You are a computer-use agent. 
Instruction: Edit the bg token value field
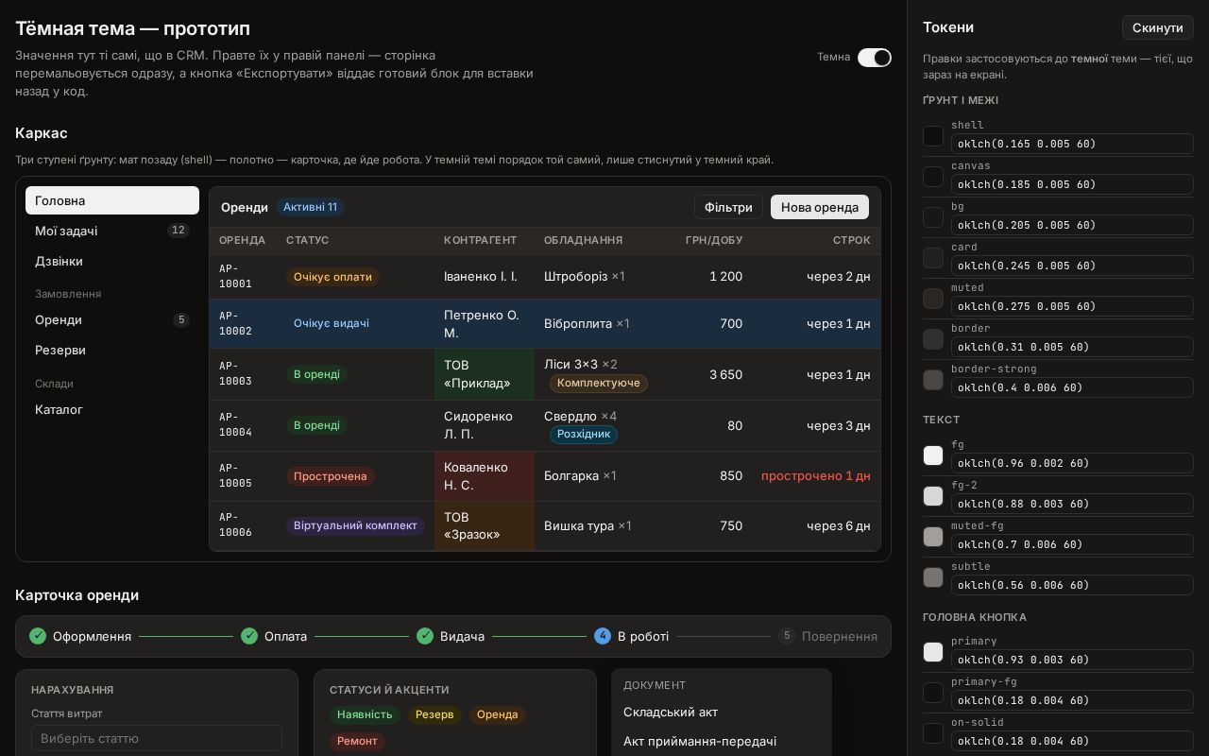pos(1072,225)
